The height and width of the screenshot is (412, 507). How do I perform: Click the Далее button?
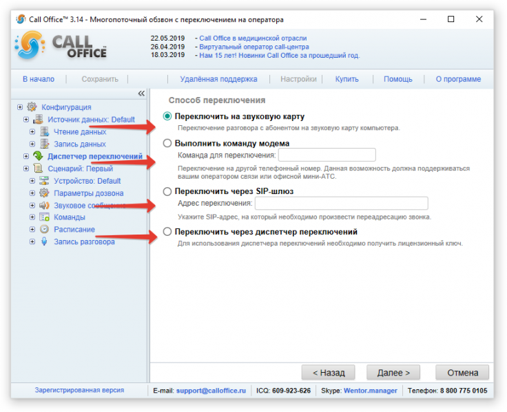point(393,373)
